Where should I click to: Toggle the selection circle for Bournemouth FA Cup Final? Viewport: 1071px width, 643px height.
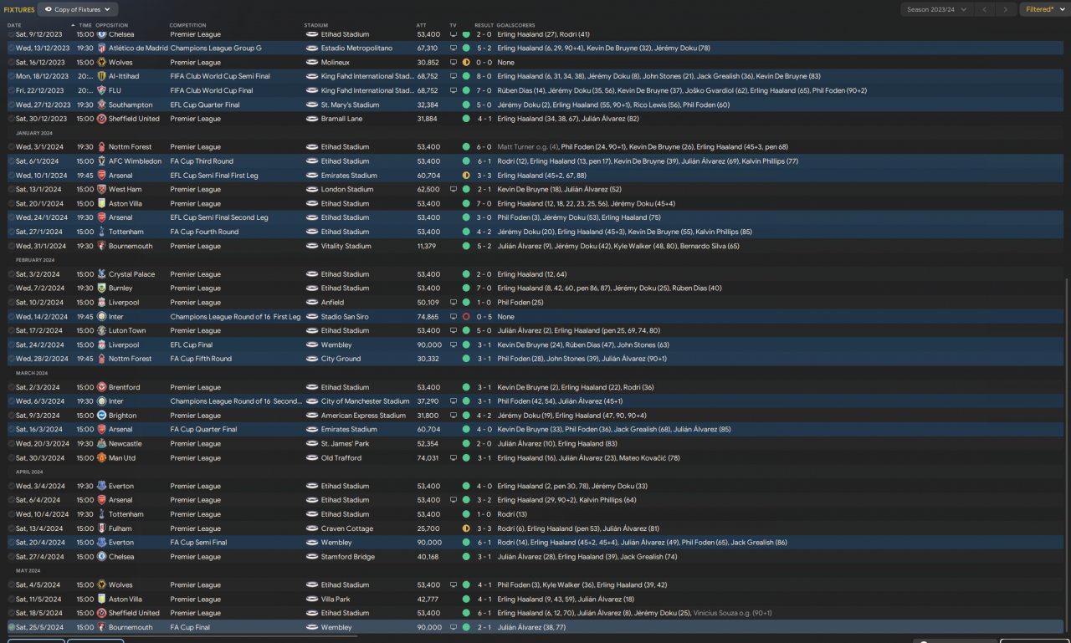11,627
